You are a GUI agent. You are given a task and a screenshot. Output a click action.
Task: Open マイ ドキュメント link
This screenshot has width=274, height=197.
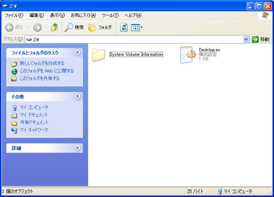coord(34,115)
